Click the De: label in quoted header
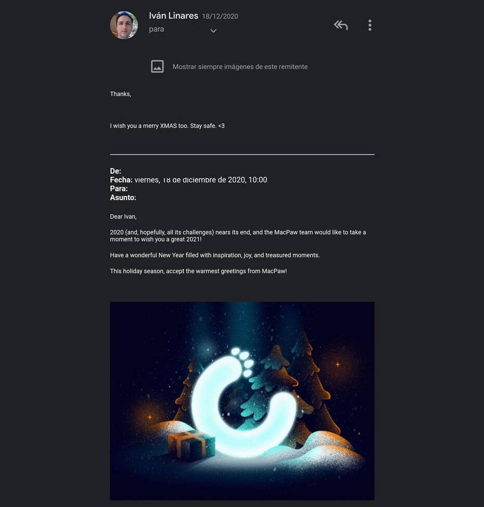This screenshot has width=484, height=507. pos(116,171)
